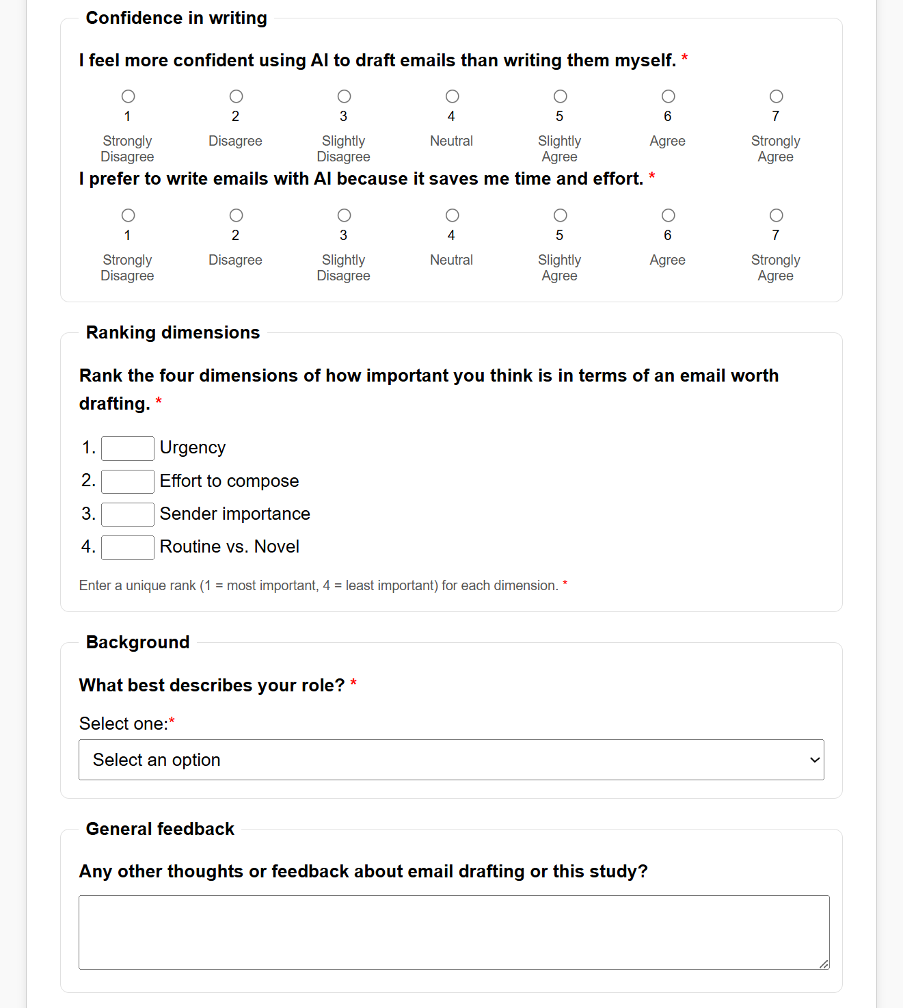The height and width of the screenshot is (1008, 903).
Task: Click the Urgency rank input box
Action: (x=128, y=449)
